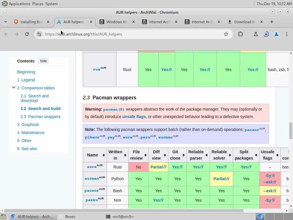This screenshot has width=293, height=220.
Task: Click the show desktop icon in taskbar
Action: [x=3, y=217]
